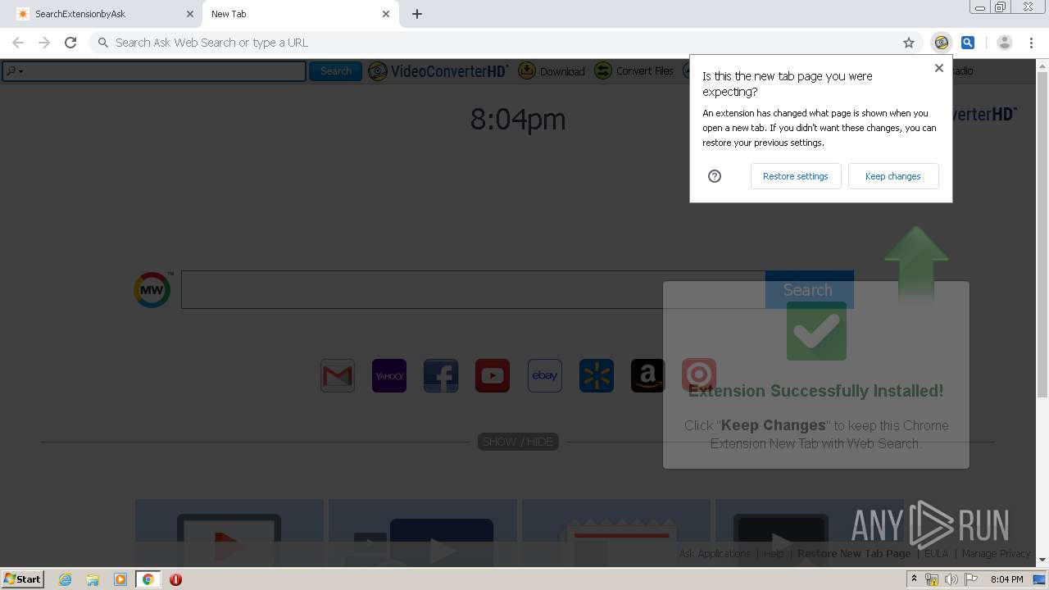Image resolution: width=1049 pixels, height=590 pixels.
Task: Click the VideoConverterHD toolbar logo
Action: coord(439,71)
